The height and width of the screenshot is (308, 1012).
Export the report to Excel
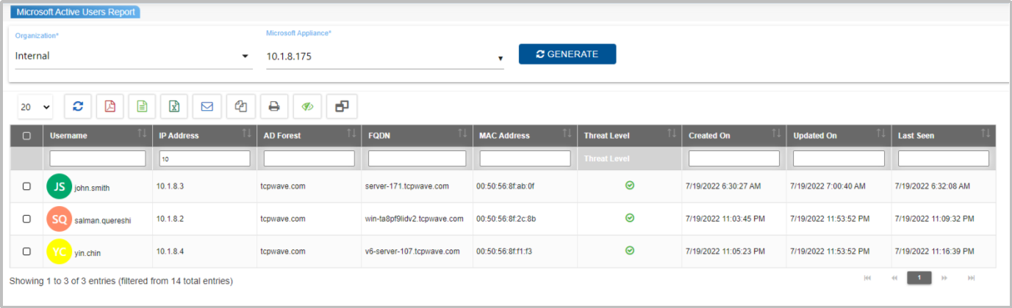tap(174, 106)
